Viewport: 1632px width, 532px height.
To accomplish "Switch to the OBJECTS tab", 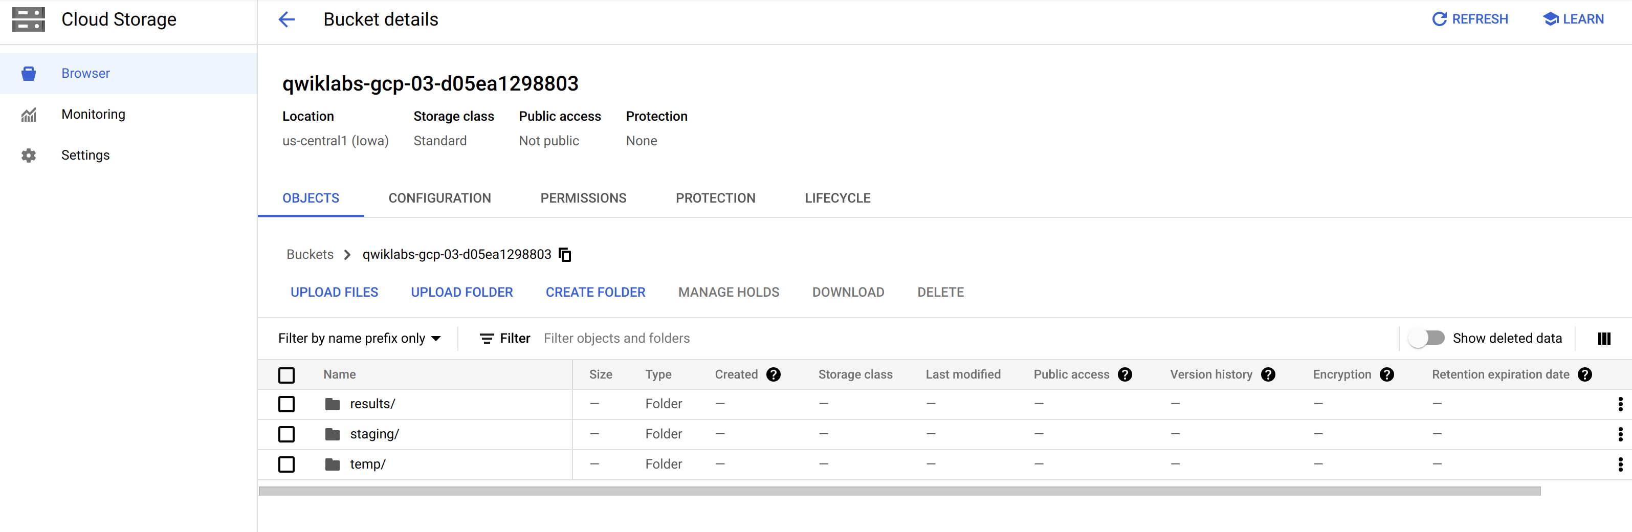I will [311, 198].
